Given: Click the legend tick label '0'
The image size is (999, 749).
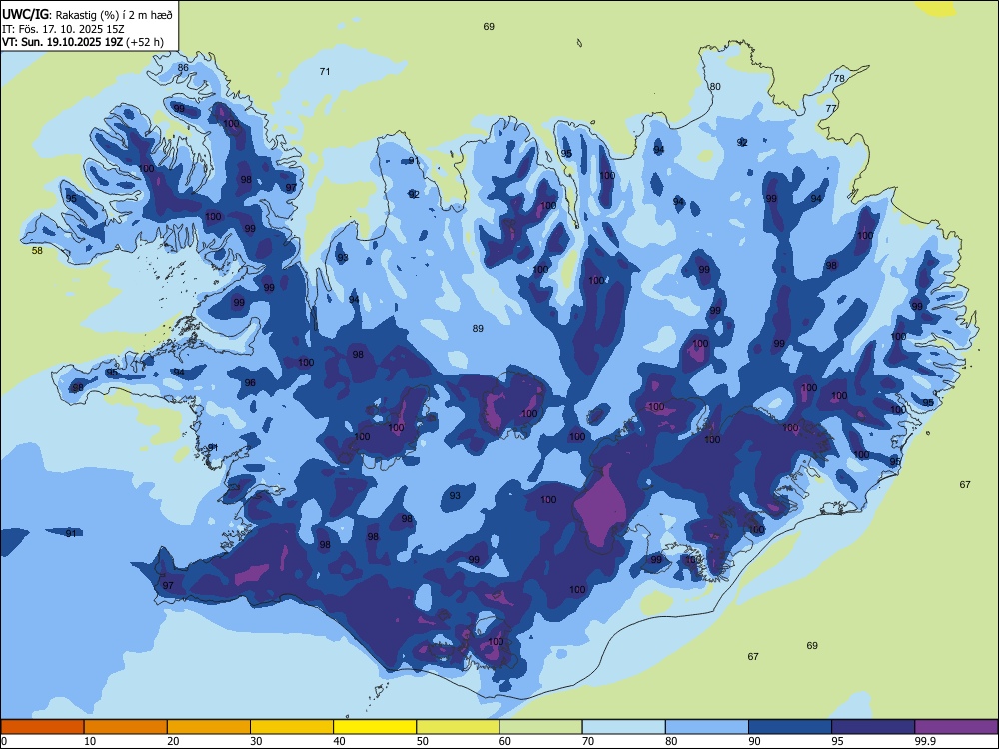Looking at the screenshot, I should [4, 741].
